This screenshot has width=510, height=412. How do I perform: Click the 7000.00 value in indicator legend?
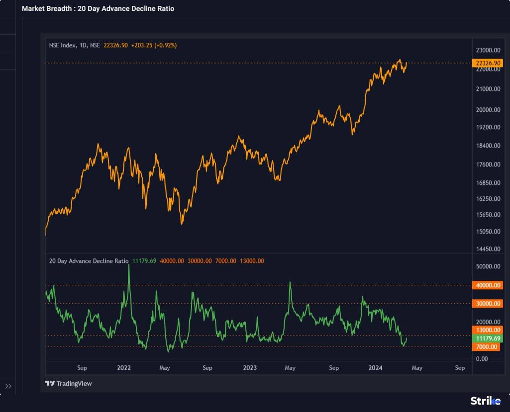point(226,261)
